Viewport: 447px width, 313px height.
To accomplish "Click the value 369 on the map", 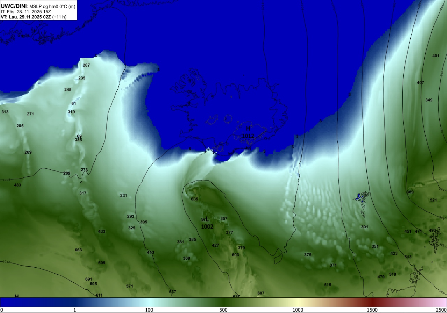I will tap(186, 258).
